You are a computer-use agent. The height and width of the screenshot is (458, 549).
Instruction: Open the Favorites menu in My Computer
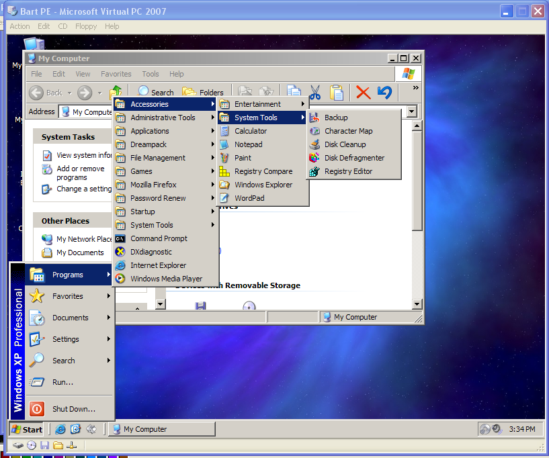116,74
